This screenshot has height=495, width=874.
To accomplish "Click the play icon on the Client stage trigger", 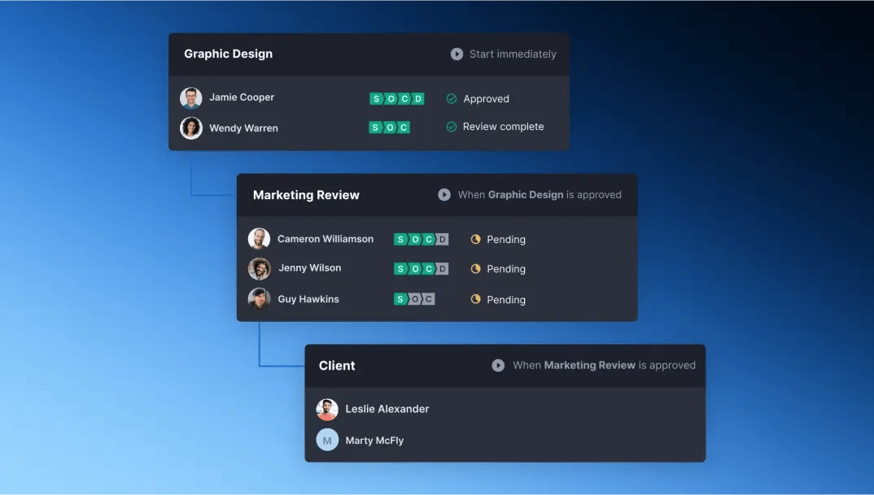I will pyautogui.click(x=499, y=365).
